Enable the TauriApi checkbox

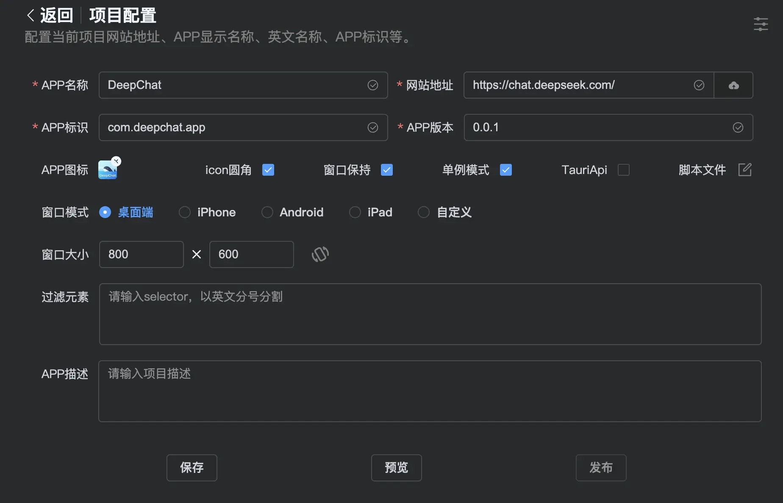click(x=623, y=170)
